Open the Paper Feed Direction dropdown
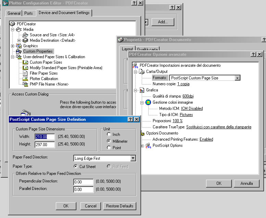This screenshot has width=266, height=218. coord(133,158)
